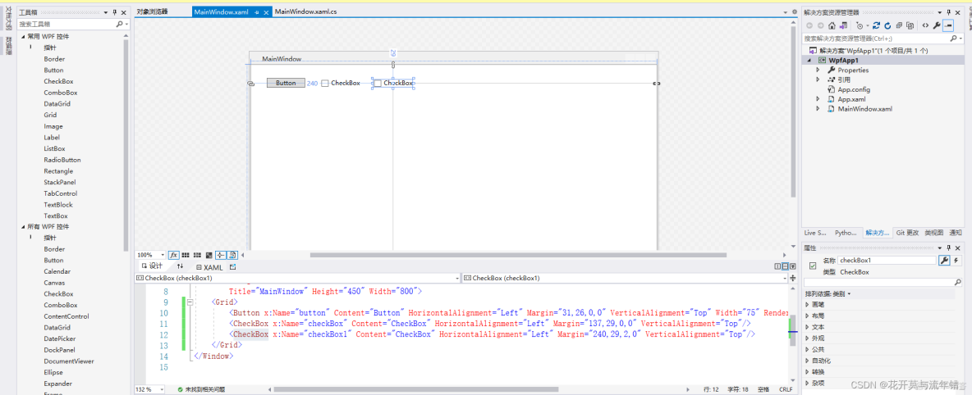This screenshot has width=972, height=395.
Task: Choose StackPanel from toolbox
Action: click(x=60, y=182)
